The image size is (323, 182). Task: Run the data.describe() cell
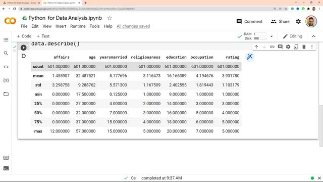tap(24, 48)
